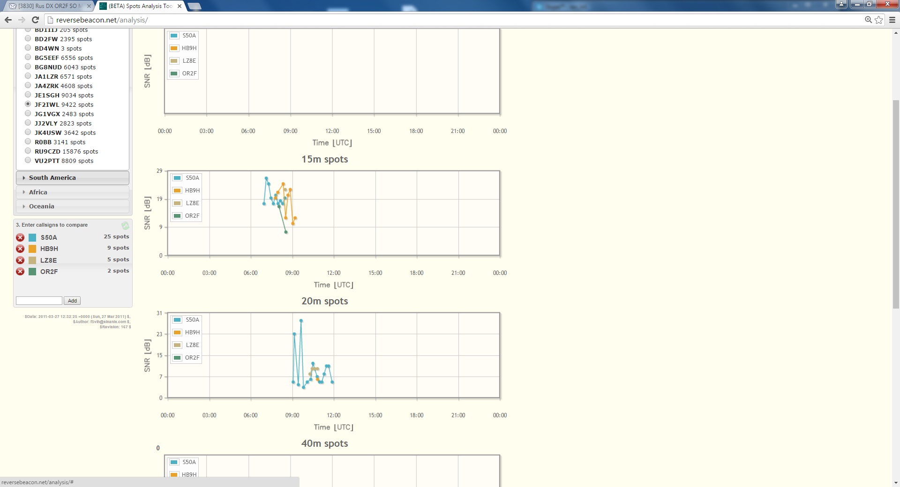Click the S50A blue color swatch
The image size is (900, 487).
(x=32, y=237)
